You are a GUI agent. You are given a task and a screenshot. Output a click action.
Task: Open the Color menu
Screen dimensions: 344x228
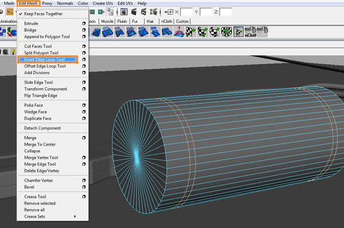(x=83, y=3)
